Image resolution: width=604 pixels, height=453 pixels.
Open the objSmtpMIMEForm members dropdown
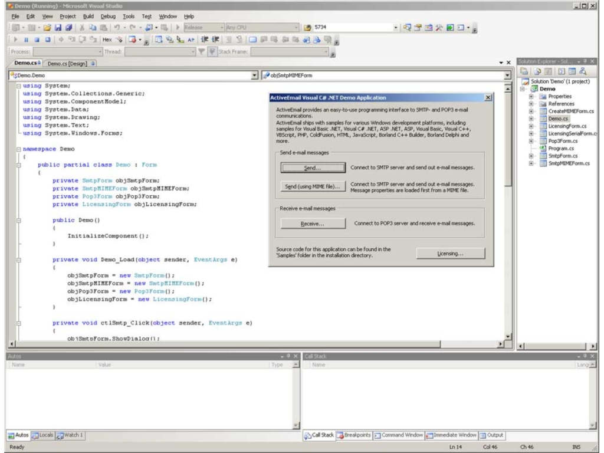click(x=507, y=75)
